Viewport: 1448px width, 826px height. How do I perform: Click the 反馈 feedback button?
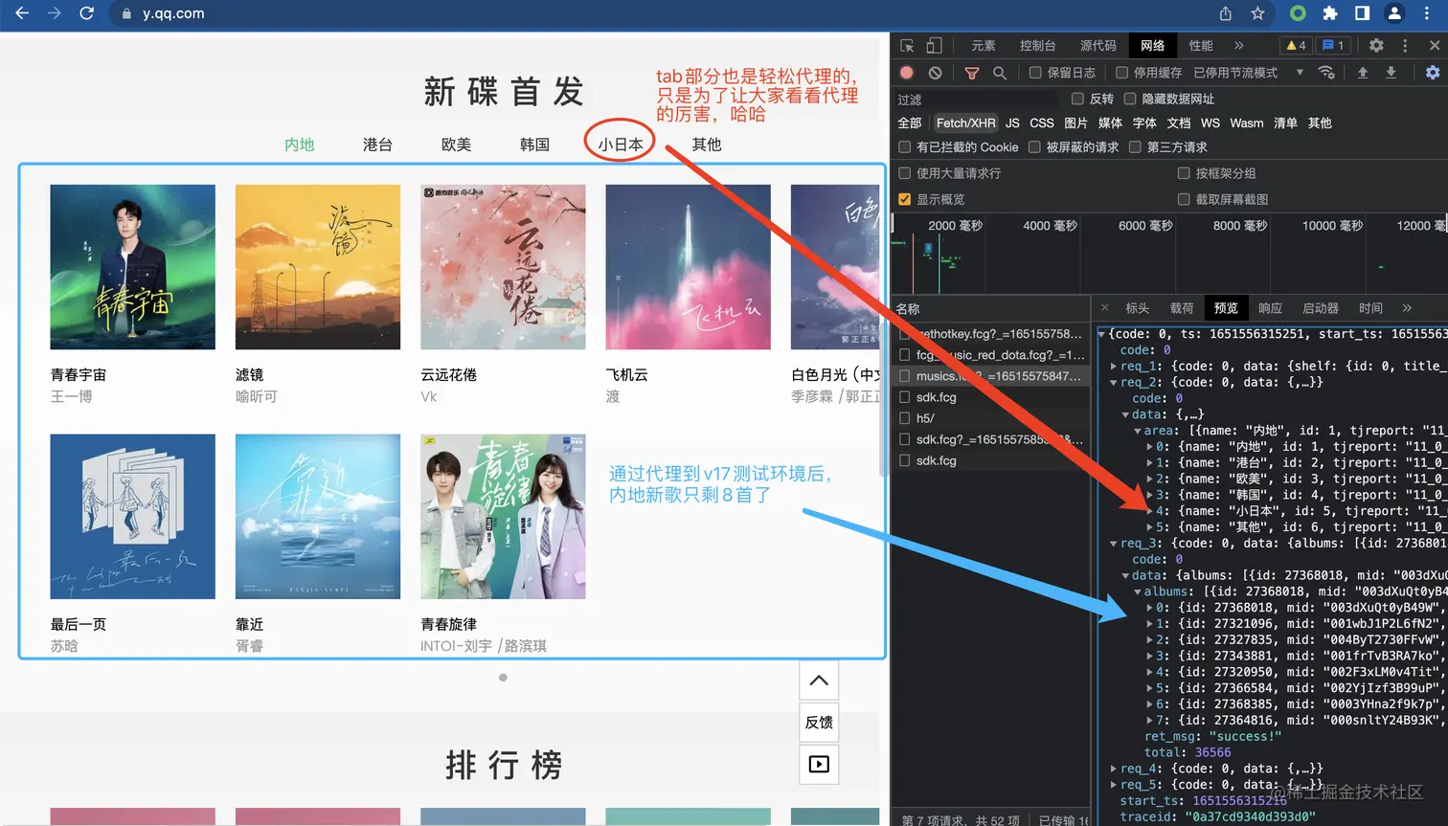[819, 723]
